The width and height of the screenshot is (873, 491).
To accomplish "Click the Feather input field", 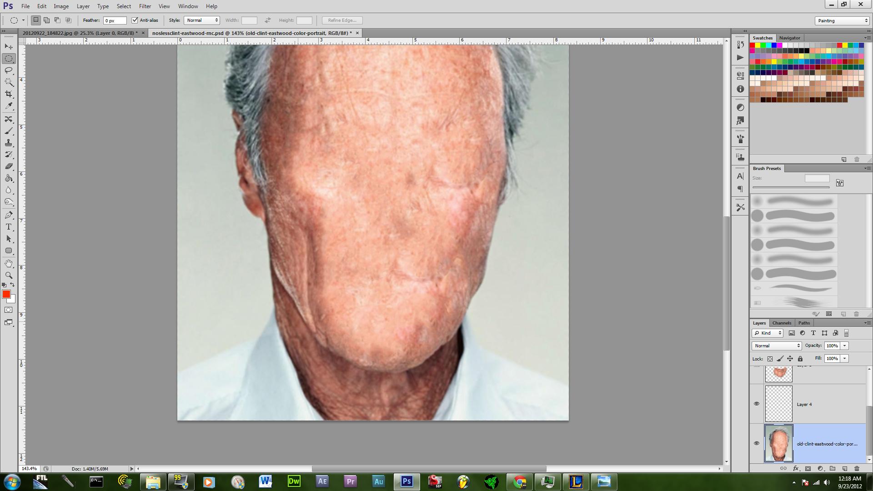I will [115, 20].
